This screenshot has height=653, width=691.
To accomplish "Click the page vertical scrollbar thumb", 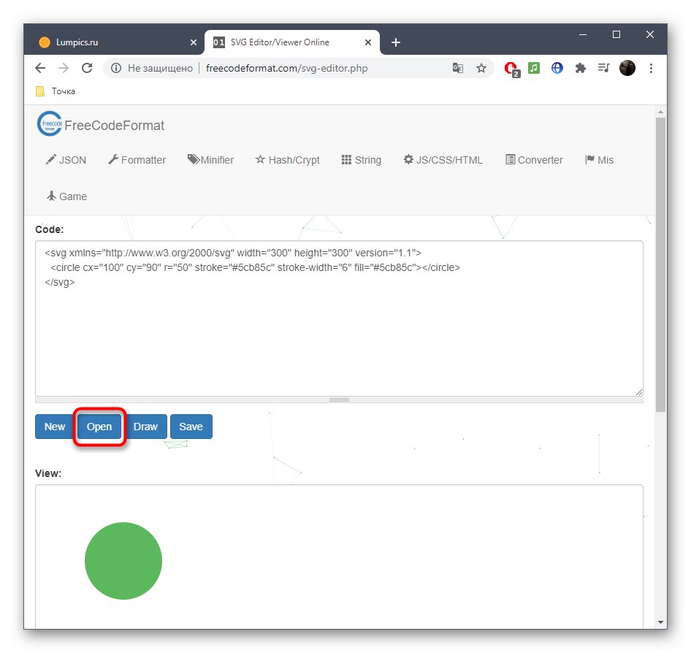I will [660, 264].
